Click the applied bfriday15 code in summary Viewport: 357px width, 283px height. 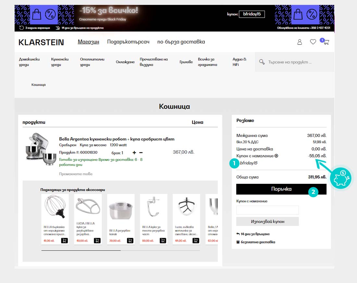pyautogui.click(x=249, y=163)
